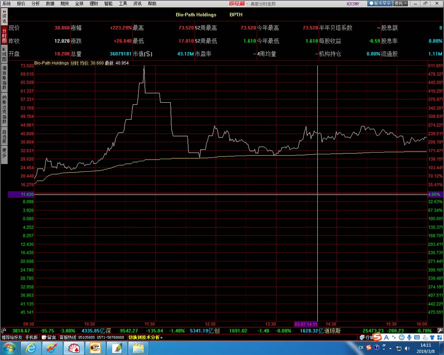Click the 沪 index value 3010.67
The height and width of the screenshot is (355, 444).
coord(21,331)
